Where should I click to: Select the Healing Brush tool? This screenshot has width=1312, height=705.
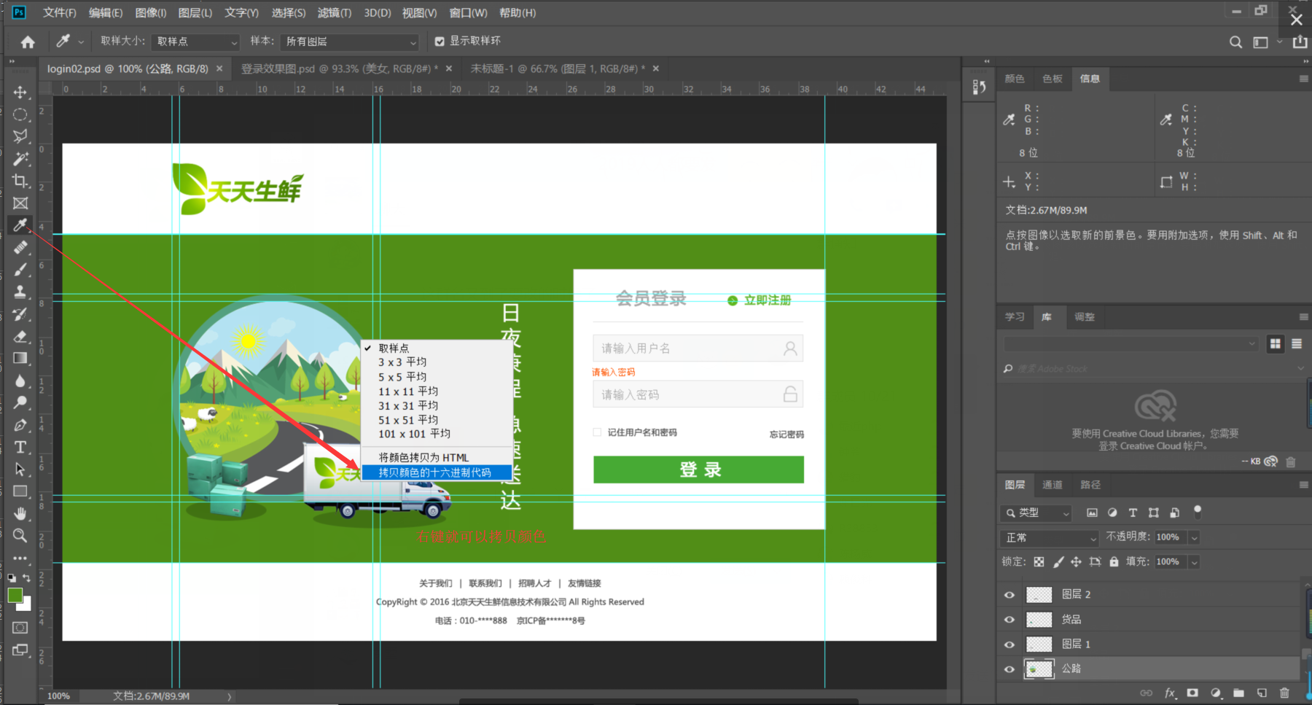20,248
